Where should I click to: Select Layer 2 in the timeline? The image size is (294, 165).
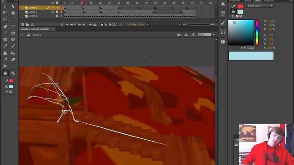[x=33, y=8]
